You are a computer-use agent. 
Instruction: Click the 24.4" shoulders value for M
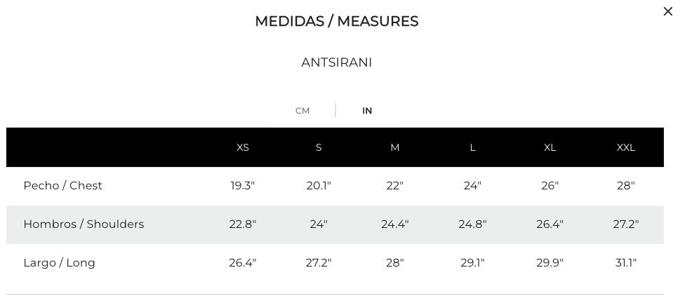coord(394,224)
